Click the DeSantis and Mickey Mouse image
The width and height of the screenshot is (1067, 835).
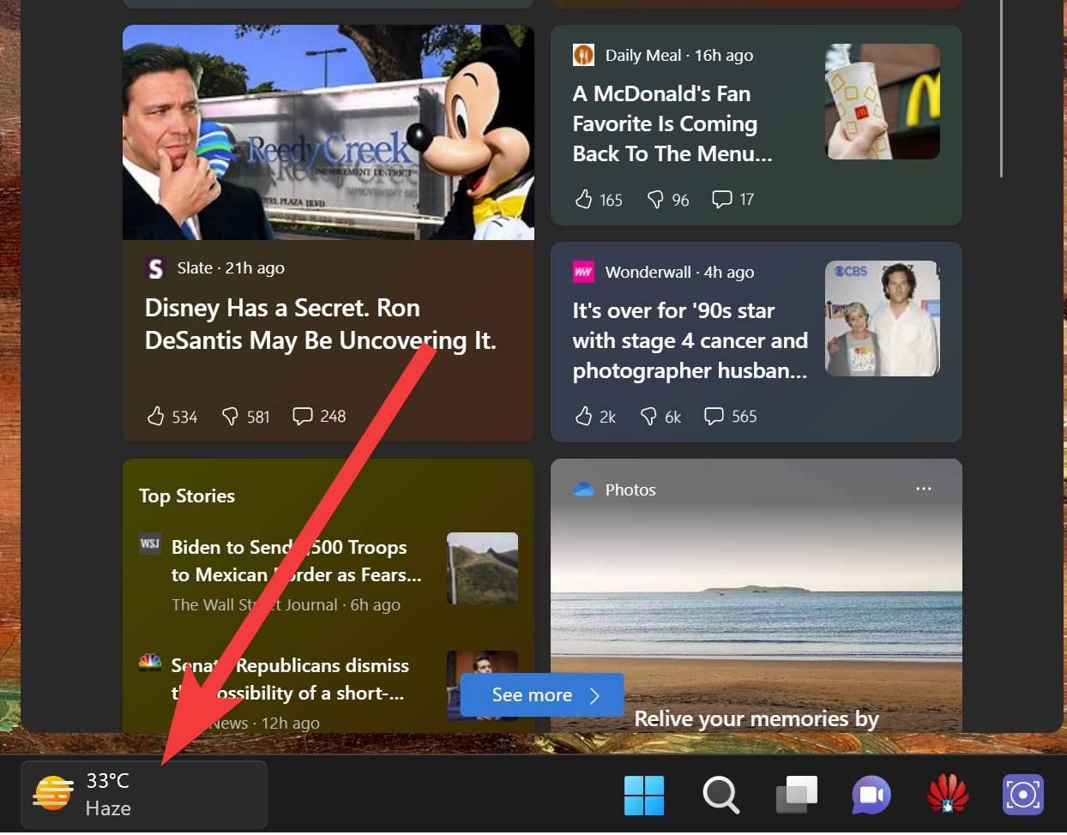point(329,132)
